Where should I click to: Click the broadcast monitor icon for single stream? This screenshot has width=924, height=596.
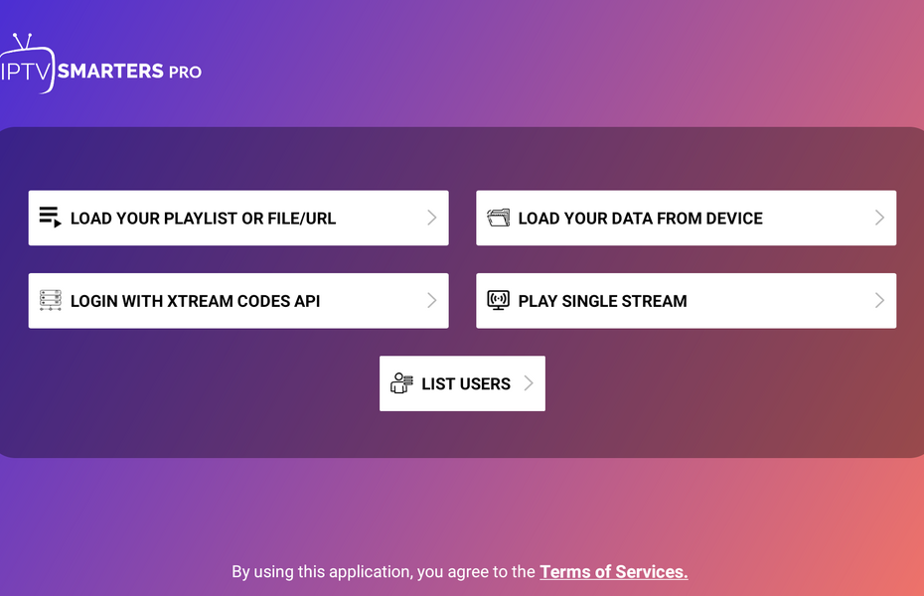point(497,300)
